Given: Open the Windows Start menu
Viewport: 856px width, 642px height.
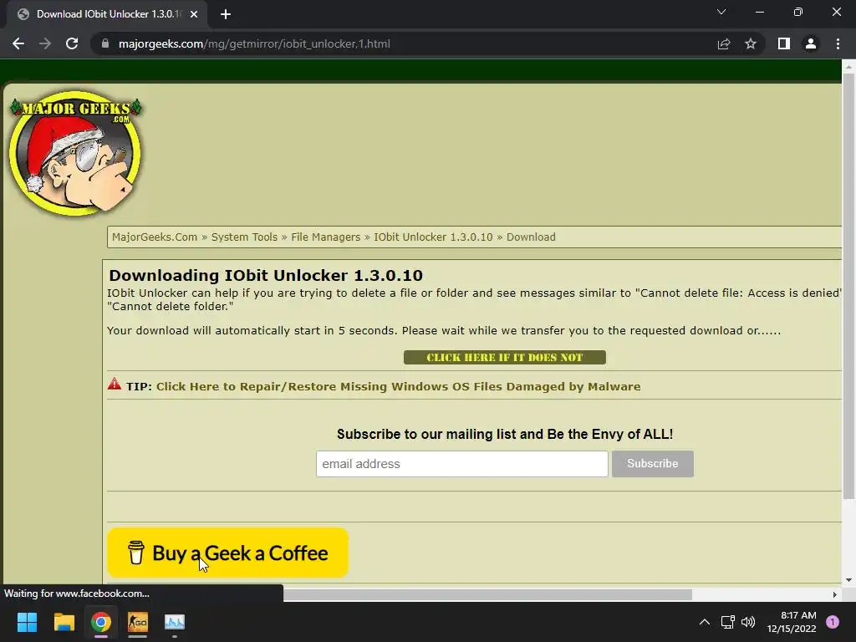Looking at the screenshot, I should [x=27, y=622].
